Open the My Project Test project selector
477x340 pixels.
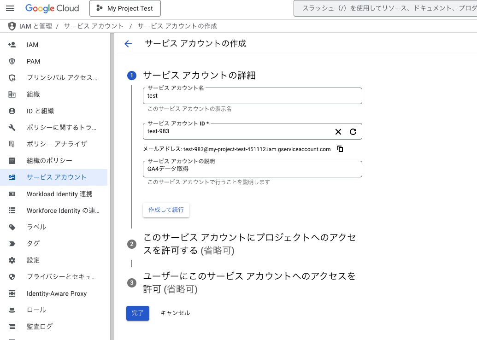point(125,8)
